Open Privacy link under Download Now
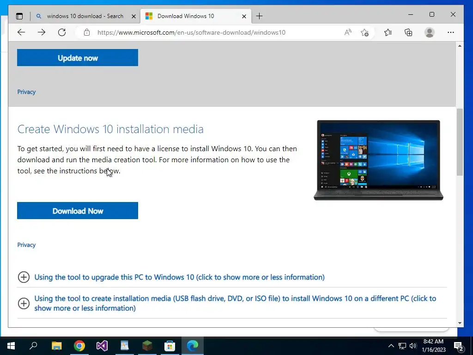This screenshot has height=355, width=473. 26,245
